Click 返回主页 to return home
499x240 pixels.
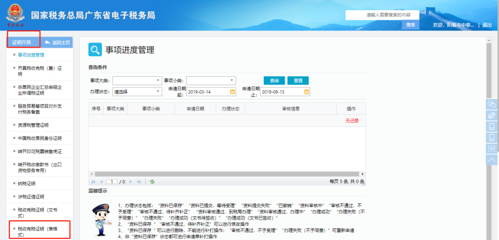[57, 43]
